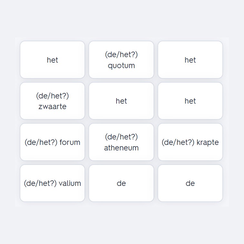
Task: Pick the '(de/het?) atheneum' card
Action: tap(121, 142)
